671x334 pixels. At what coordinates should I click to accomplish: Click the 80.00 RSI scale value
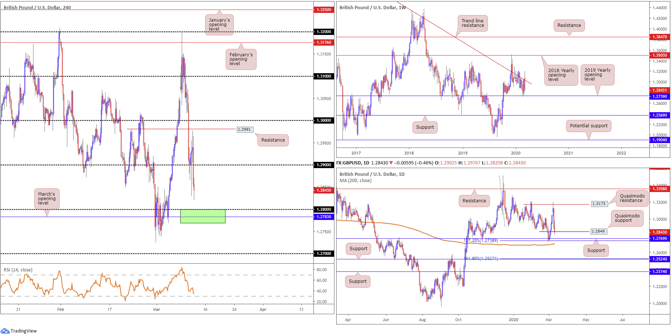click(x=322, y=270)
